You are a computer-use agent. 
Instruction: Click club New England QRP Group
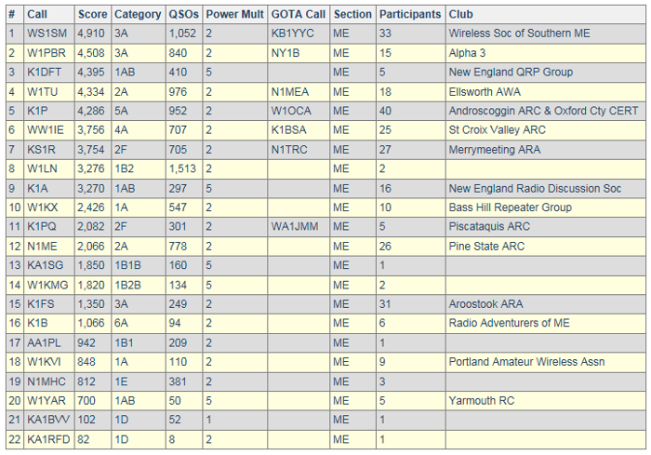pos(511,72)
